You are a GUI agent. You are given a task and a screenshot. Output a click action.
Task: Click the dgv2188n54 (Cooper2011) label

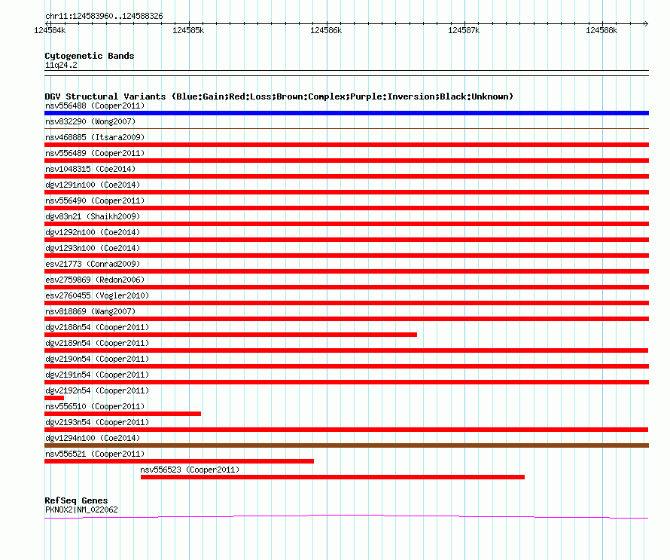(x=97, y=327)
